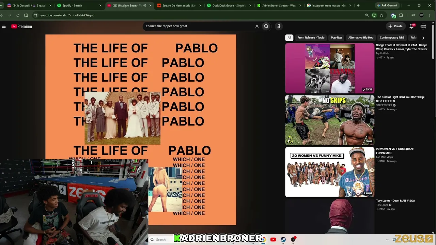436x245 pixels.
Task: Visit the Lah Mike Vlogs channel
Action: pyautogui.click(x=384, y=157)
